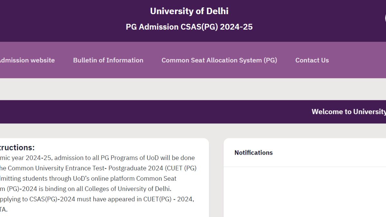Viewport: 386px width, 217px height.
Task: Click the academic year 2024-25 admission sentence
Action: (x=96, y=158)
